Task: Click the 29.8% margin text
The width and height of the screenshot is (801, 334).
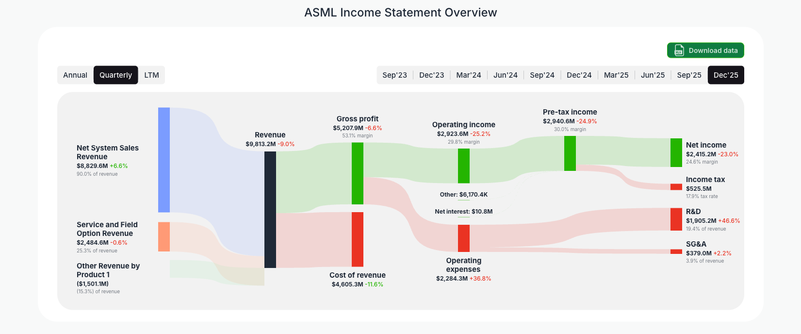Action: tap(464, 142)
